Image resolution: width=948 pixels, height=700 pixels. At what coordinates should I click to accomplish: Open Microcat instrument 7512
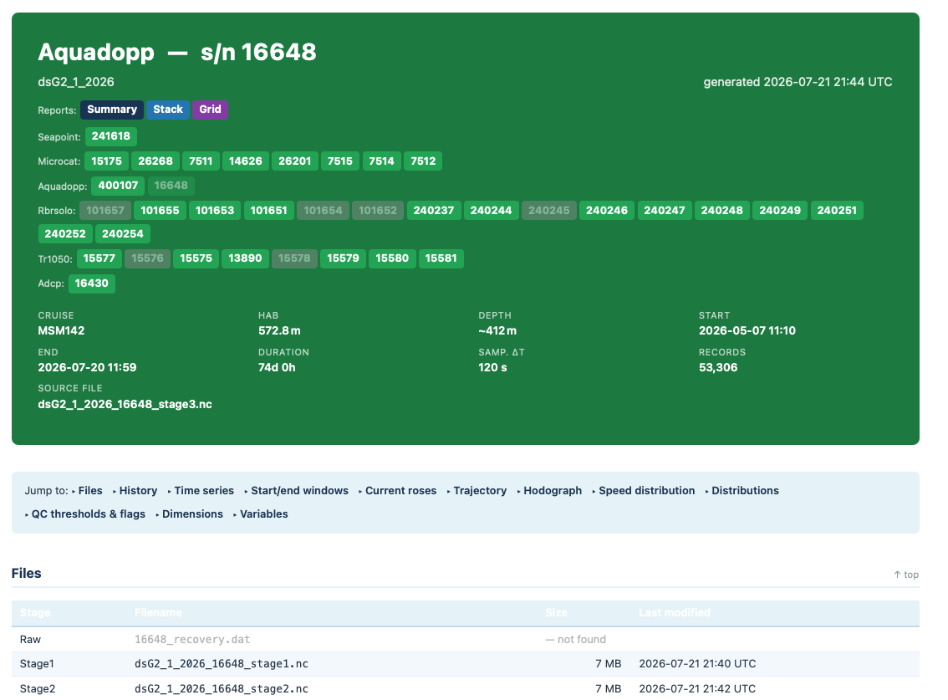[423, 161]
